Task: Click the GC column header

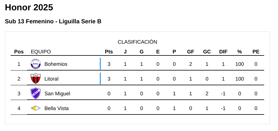Action: pyautogui.click(x=207, y=52)
